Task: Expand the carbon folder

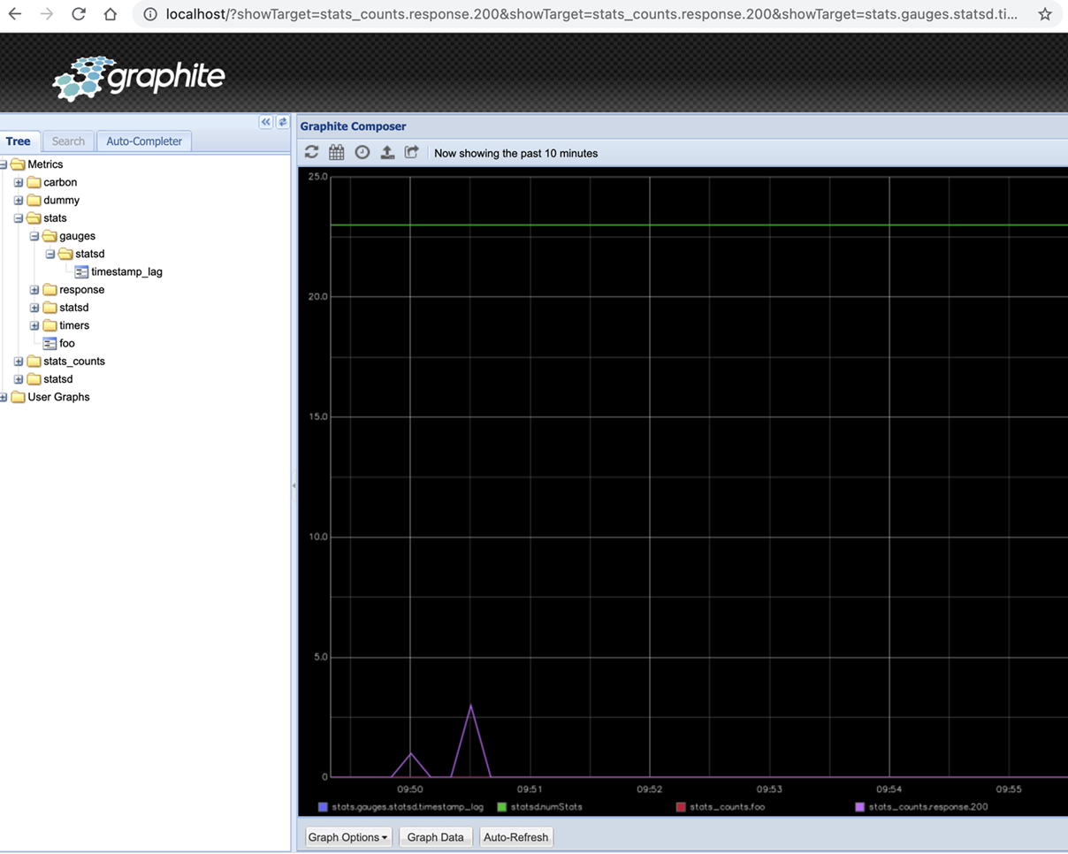Action: point(19,183)
